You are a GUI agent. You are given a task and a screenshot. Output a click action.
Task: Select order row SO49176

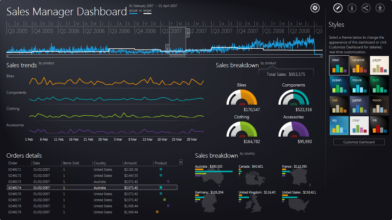click(x=92, y=194)
